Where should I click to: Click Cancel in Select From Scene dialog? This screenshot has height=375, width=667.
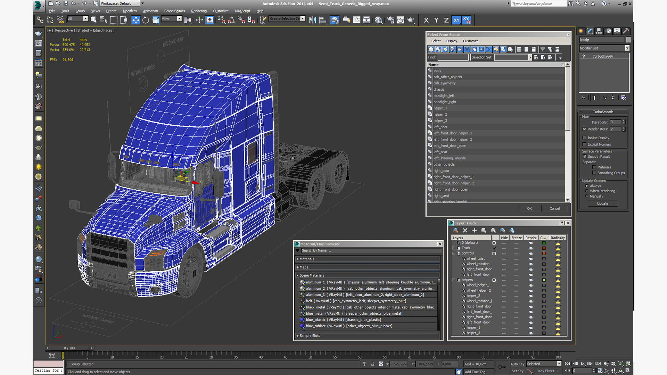click(554, 209)
